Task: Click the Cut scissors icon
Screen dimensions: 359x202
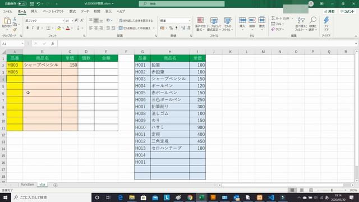Action: 15,19
